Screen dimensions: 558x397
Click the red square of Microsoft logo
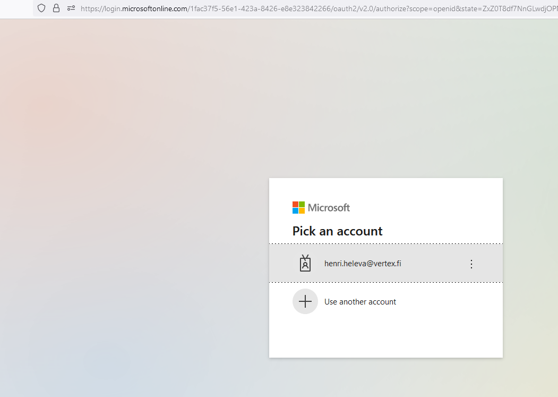[295, 204]
